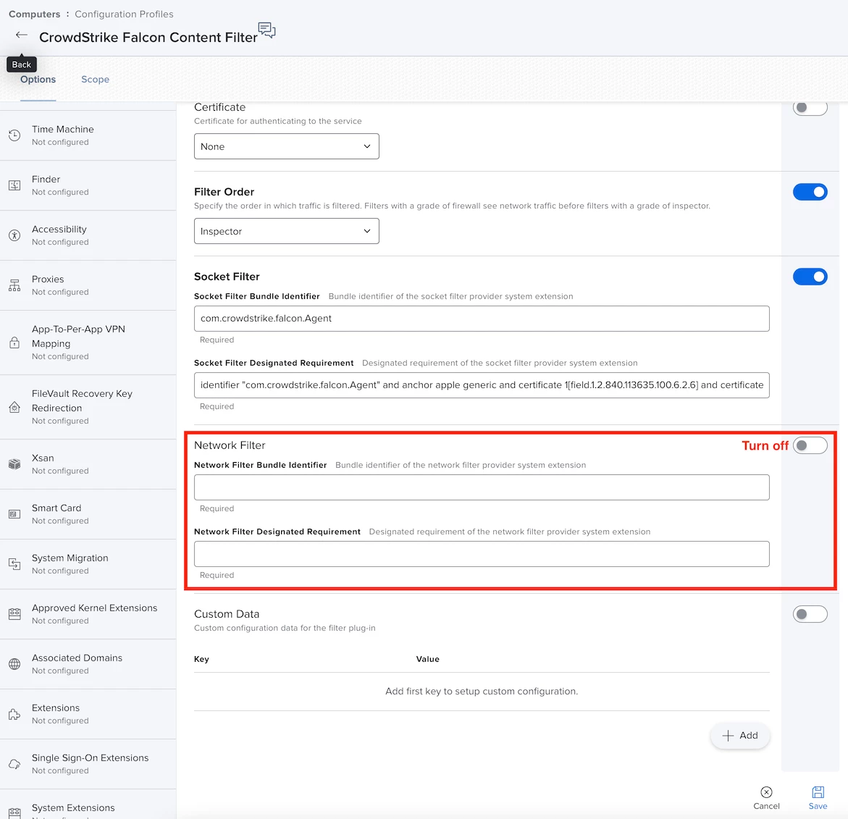Open Smart Card payload in sidebar
Image resolution: width=848 pixels, height=819 pixels.
tap(88, 514)
